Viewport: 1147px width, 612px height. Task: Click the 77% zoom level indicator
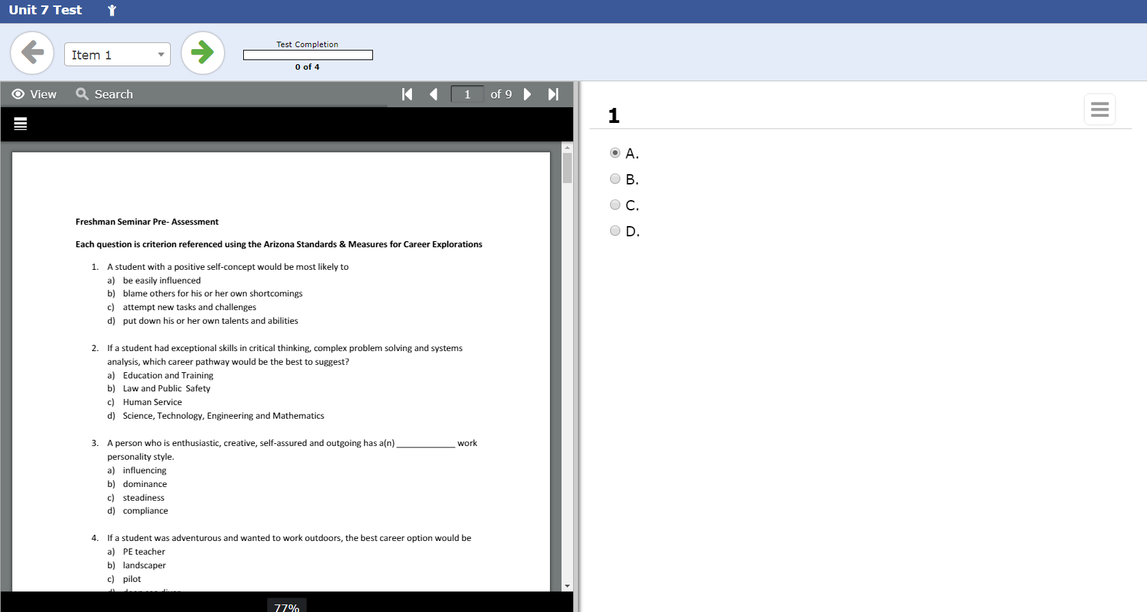click(x=287, y=607)
